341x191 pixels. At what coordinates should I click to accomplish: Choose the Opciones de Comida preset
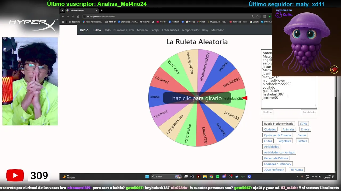pos(277,135)
